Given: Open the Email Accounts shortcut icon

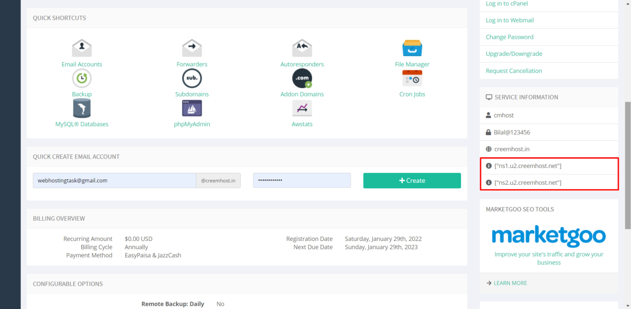Looking at the screenshot, I should point(82,48).
